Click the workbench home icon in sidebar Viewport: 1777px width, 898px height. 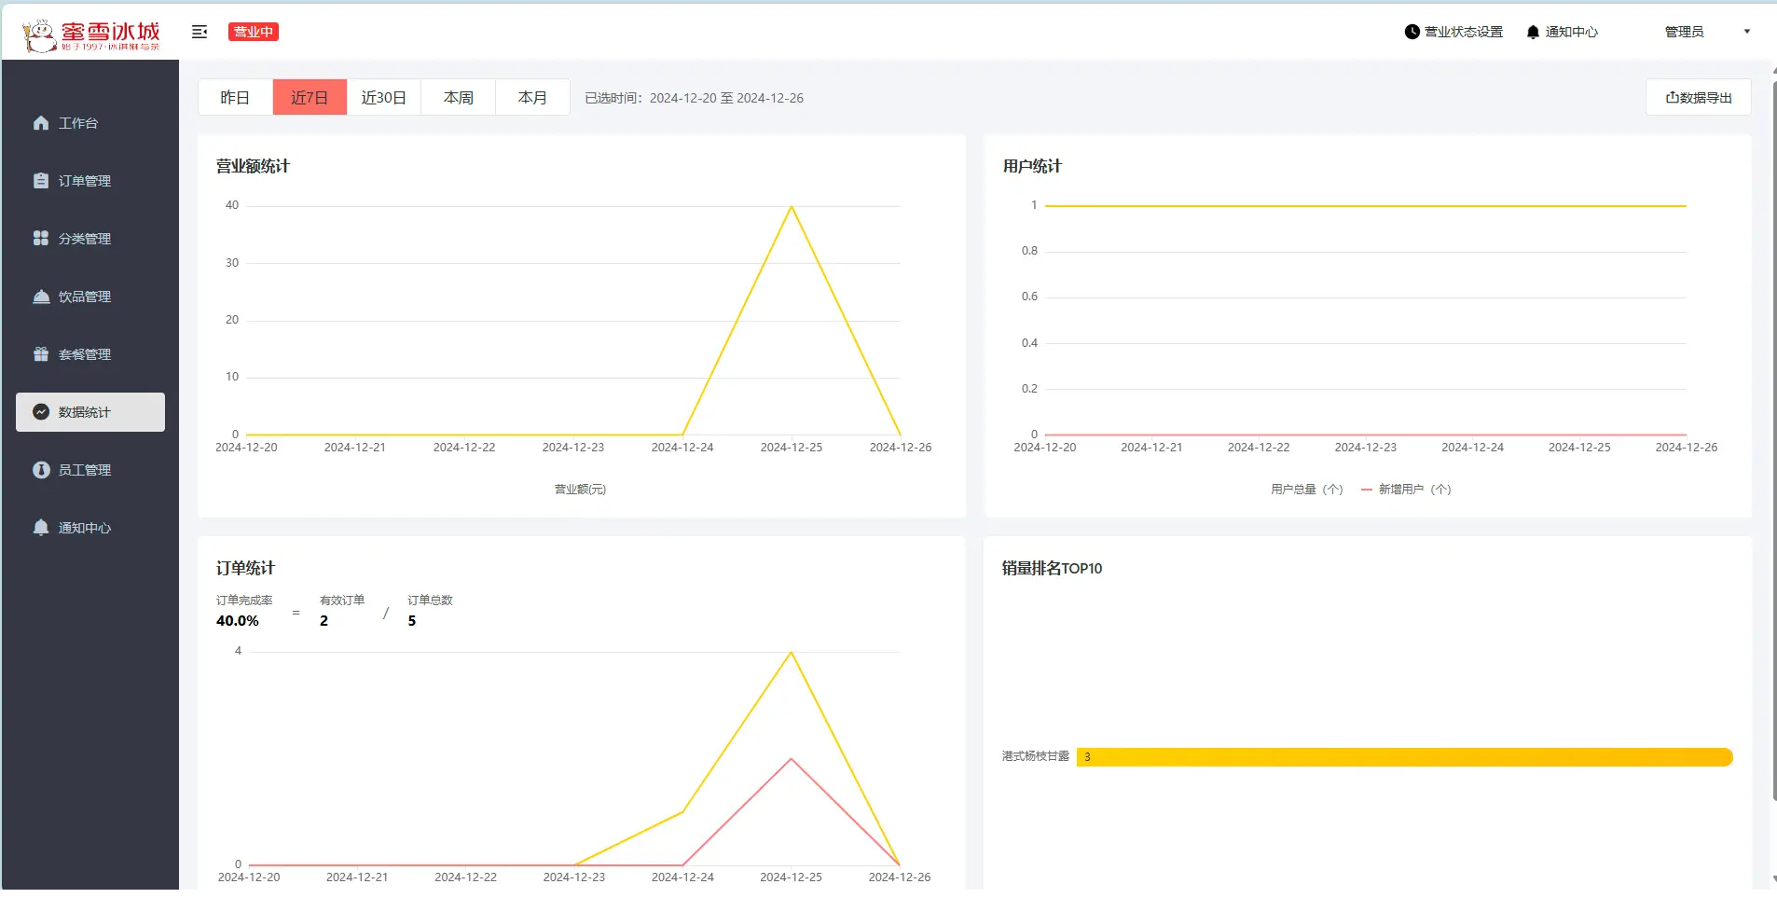(41, 123)
